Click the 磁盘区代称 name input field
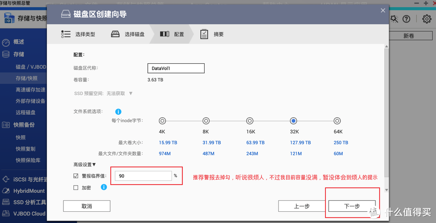 pos(176,69)
